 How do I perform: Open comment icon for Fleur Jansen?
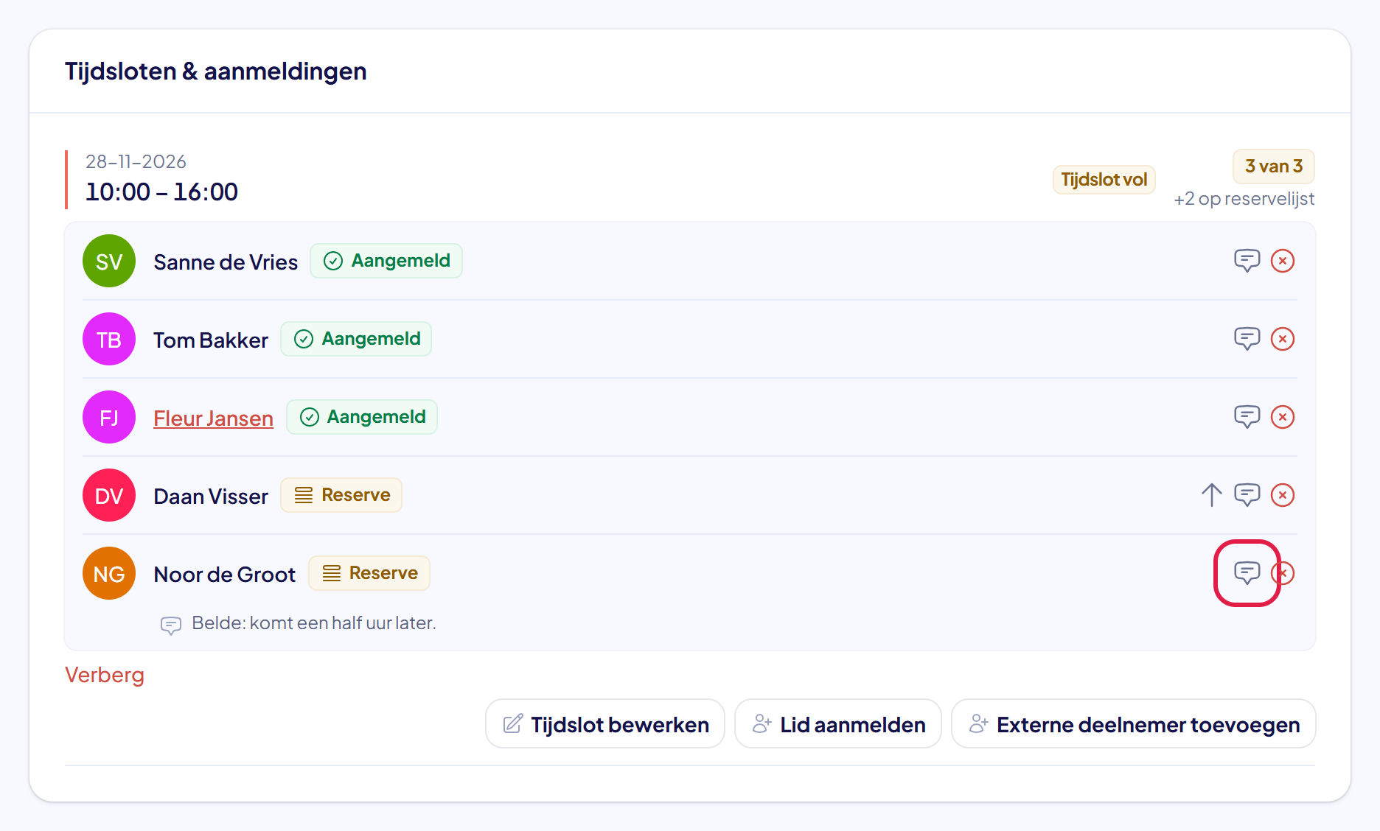click(x=1247, y=417)
